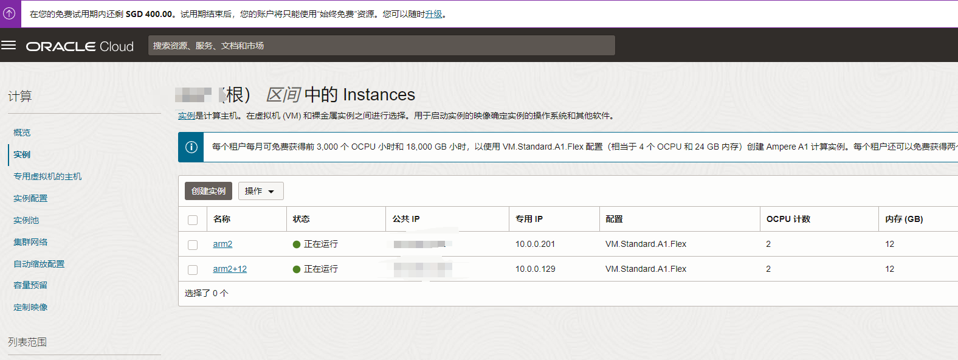This screenshot has width=958, height=360.
Task: Click private IP 10.0.0.201
Action: coord(535,244)
